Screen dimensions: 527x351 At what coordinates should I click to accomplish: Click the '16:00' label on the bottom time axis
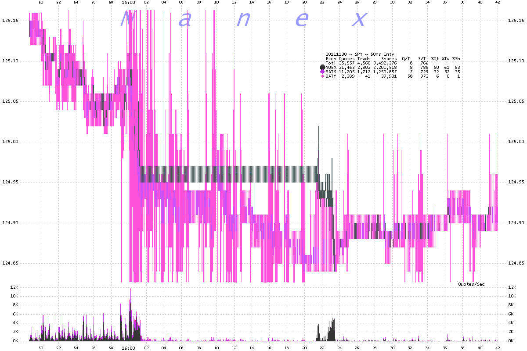pos(129,348)
